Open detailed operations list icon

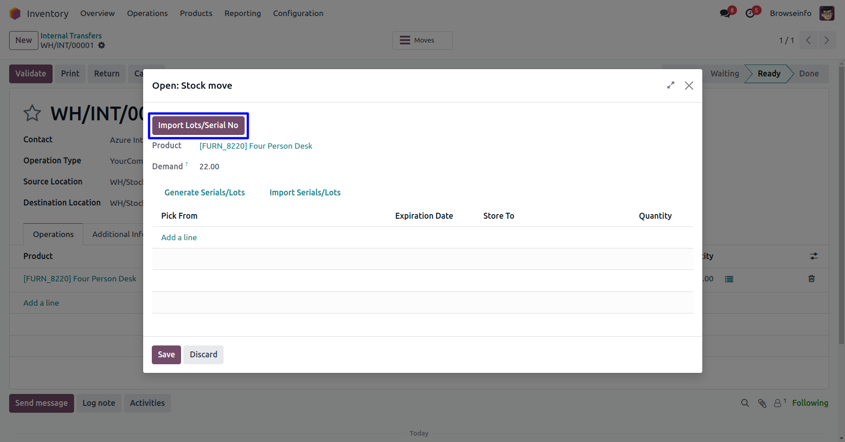pyautogui.click(x=729, y=279)
